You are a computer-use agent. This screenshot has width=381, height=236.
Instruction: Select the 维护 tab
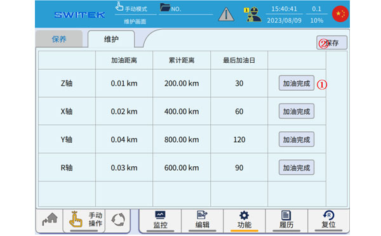coord(111,39)
